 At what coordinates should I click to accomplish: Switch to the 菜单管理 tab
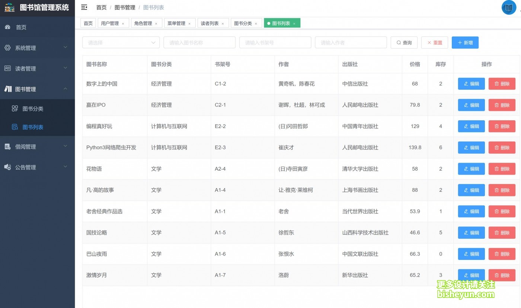[177, 23]
